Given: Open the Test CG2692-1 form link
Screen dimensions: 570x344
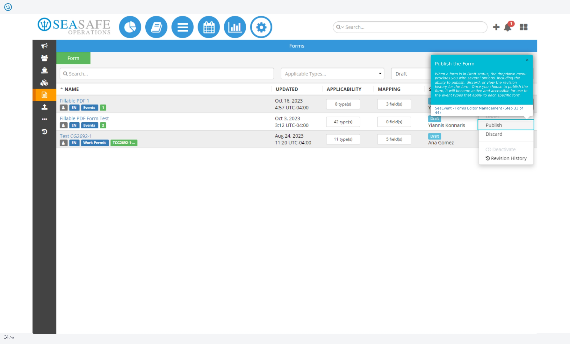Looking at the screenshot, I should click(76, 136).
